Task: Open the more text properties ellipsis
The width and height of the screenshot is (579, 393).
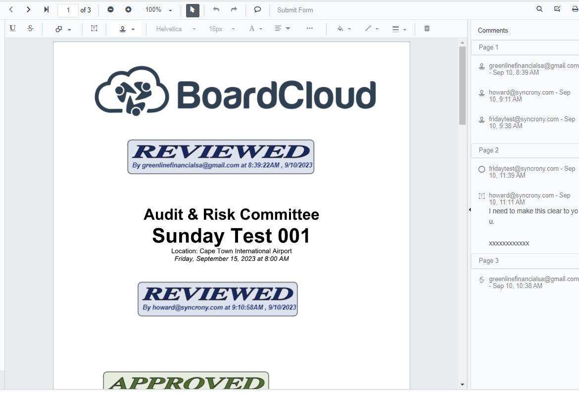Action: pyautogui.click(x=309, y=28)
